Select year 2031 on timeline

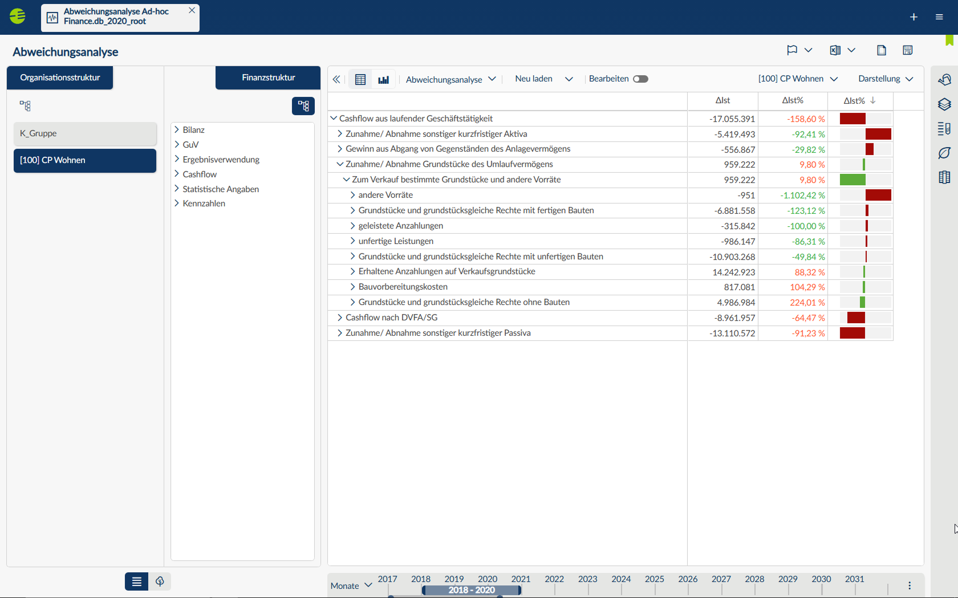[854, 579]
